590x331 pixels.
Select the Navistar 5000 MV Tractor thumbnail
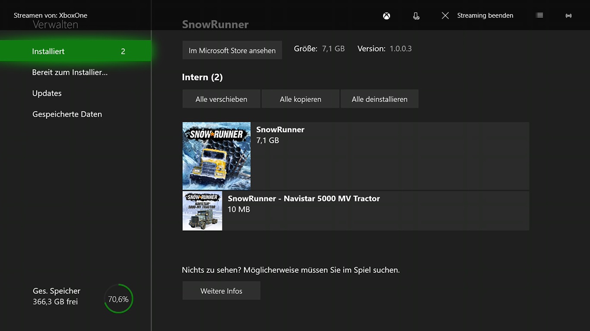(x=202, y=211)
